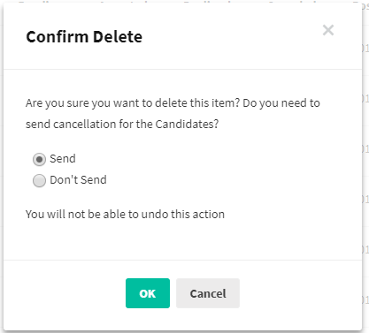Accept the delete by clicking OK
369x333 pixels.
point(148,293)
